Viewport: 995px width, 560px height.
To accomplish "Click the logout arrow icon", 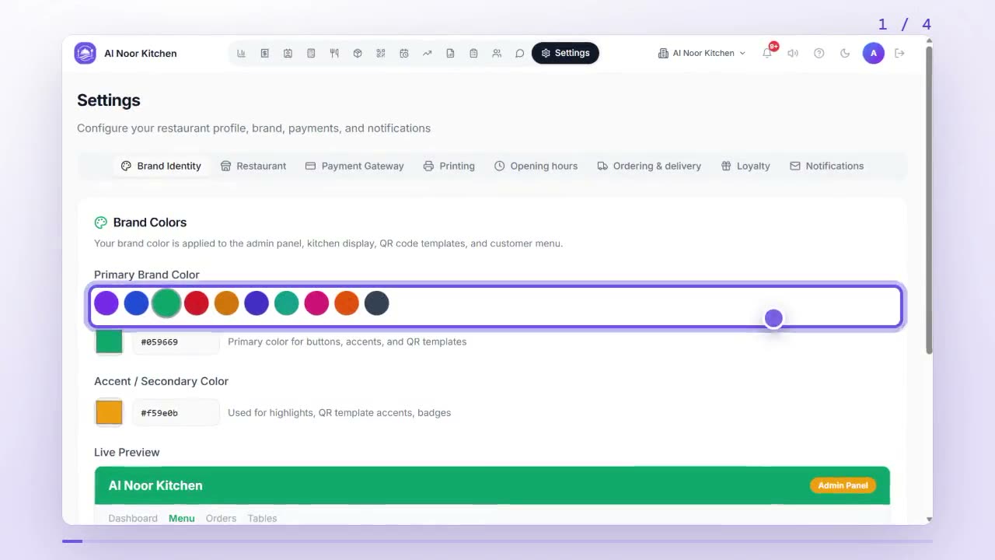I will (899, 54).
